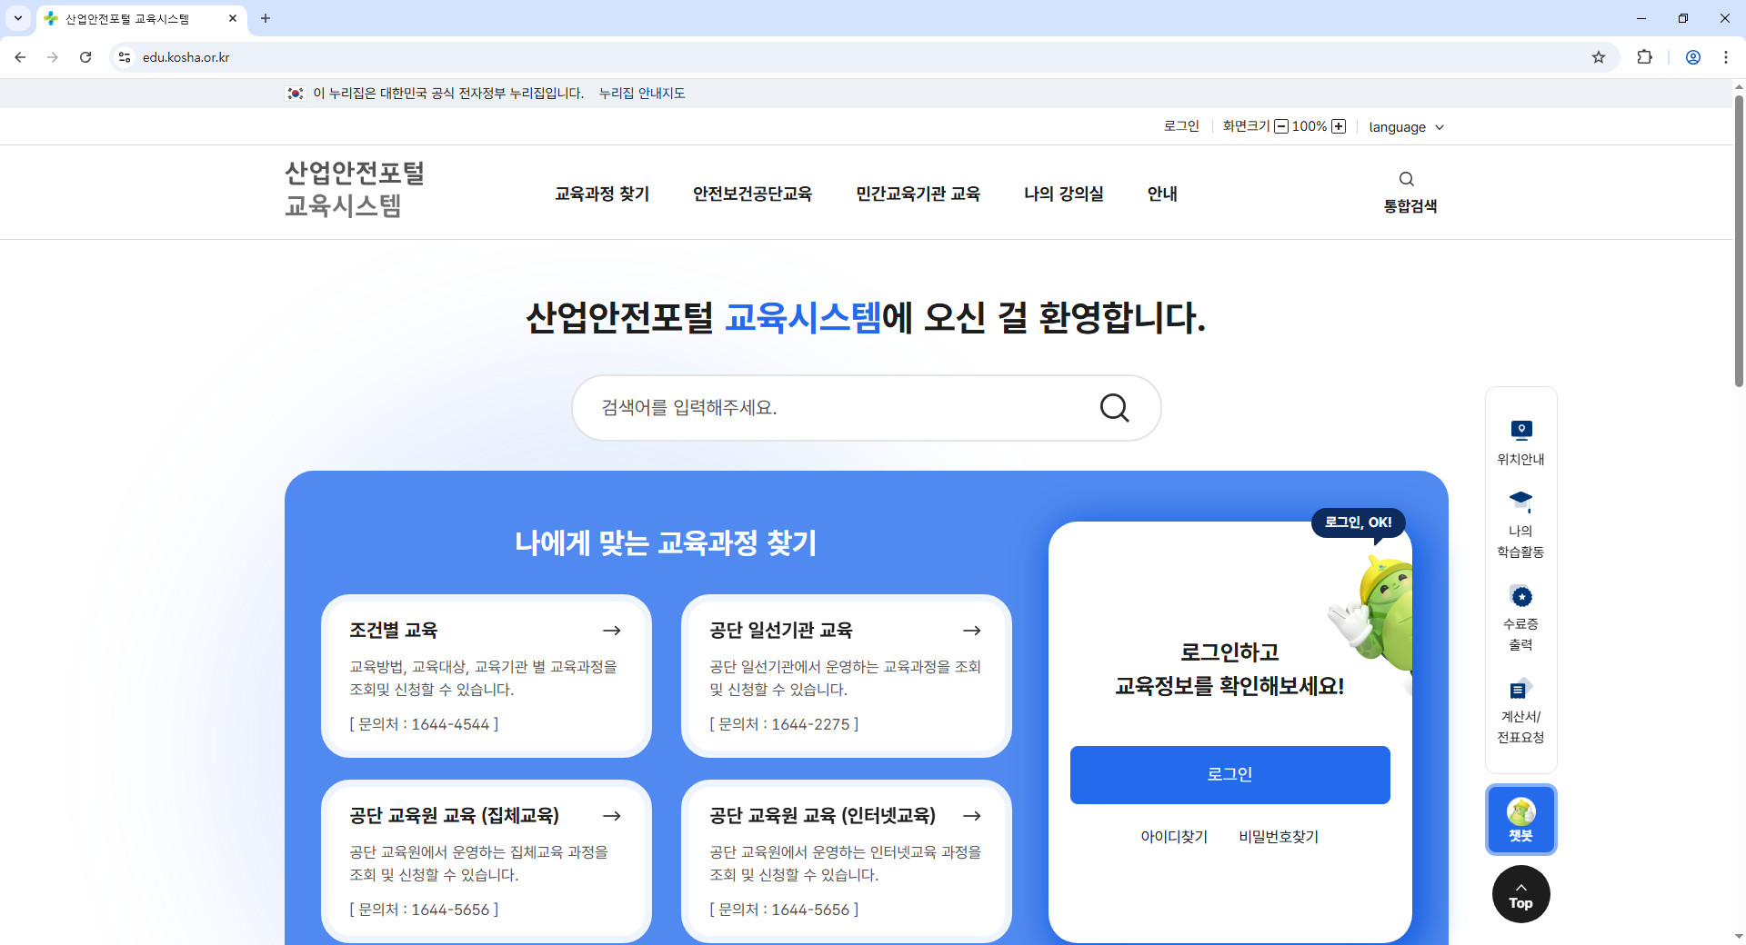Click the vertical page scrollbar thumb
This screenshot has width=1746, height=945.
1739,241
